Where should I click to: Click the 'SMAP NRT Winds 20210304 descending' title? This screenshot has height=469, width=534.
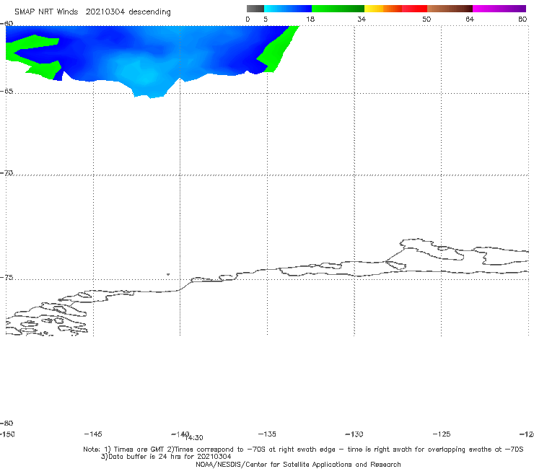[x=92, y=12]
